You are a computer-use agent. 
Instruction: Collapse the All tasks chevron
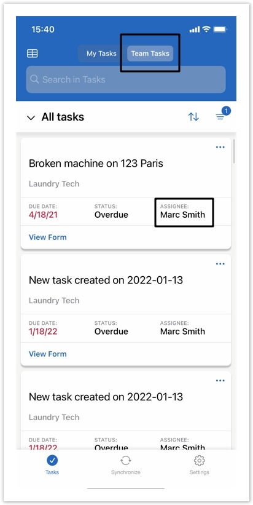31,117
